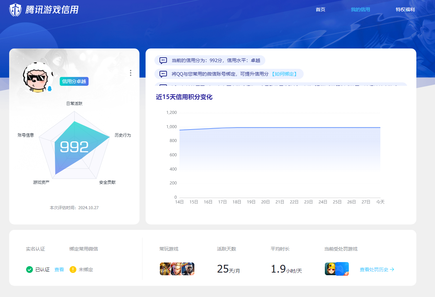Image resolution: width=435 pixels, height=297 pixels.
Task: Click the 实名认证 label
Action: click(x=35, y=249)
